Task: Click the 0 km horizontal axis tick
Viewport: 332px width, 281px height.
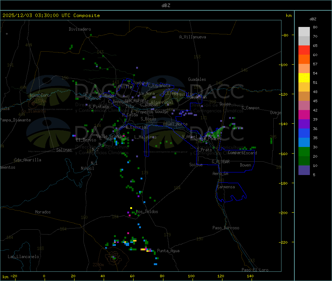Action: pyautogui.click(x=44, y=276)
